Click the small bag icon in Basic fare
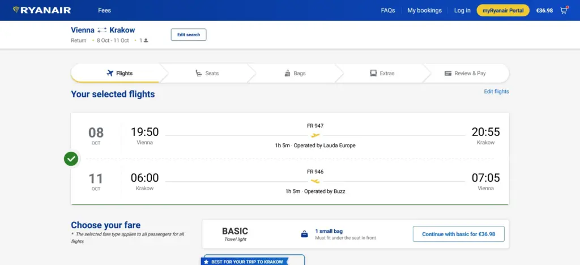This screenshot has height=265, width=580. pyautogui.click(x=304, y=234)
